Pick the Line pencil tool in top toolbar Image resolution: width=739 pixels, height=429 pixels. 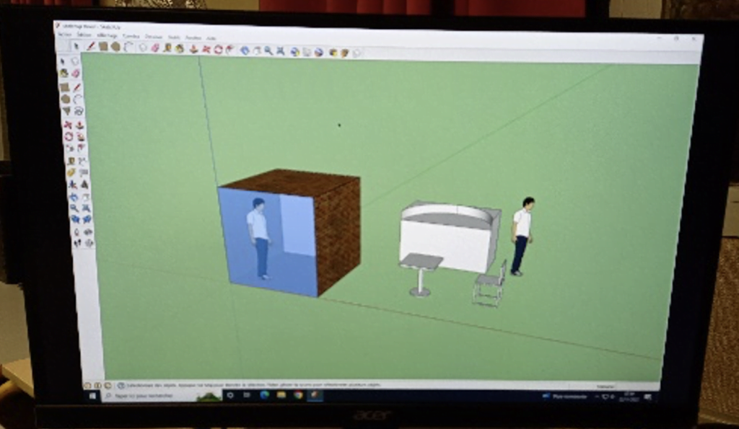point(91,46)
